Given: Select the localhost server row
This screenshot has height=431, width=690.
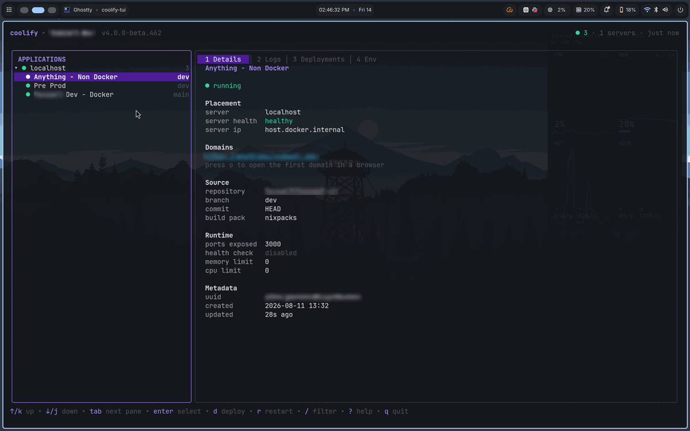Looking at the screenshot, I should [x=102, y=68].
